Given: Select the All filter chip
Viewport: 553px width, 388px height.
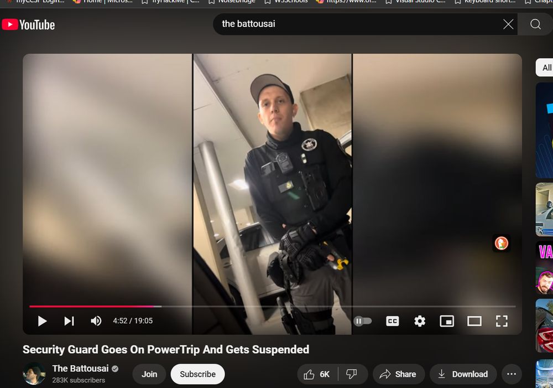Looking at the screenshot, I should tap(546, 67).
